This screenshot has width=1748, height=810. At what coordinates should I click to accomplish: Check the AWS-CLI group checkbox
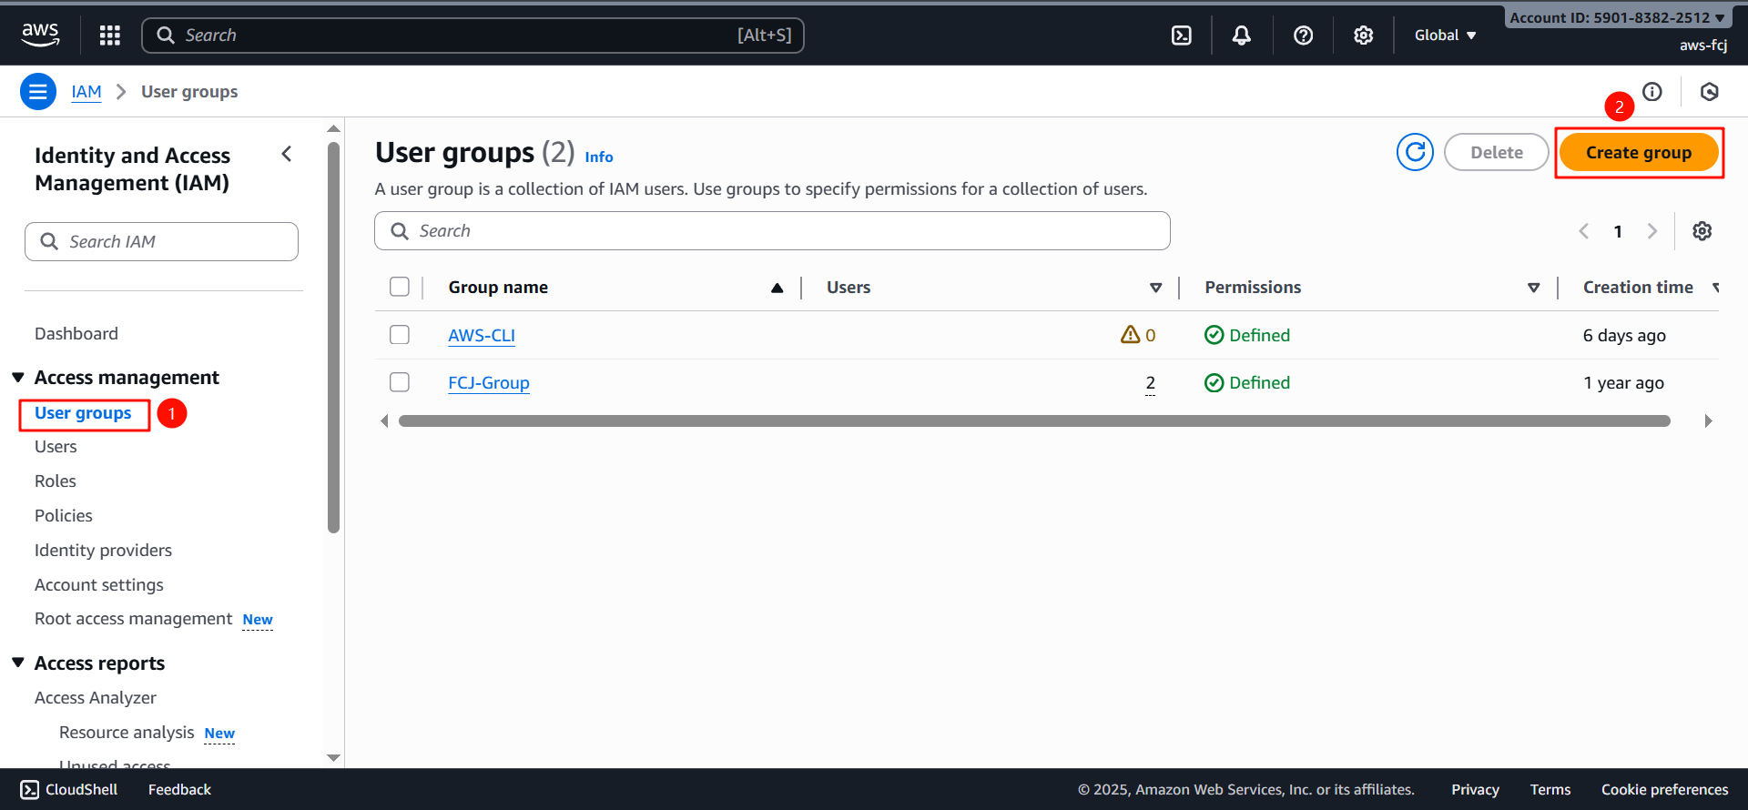coord(400,335)
